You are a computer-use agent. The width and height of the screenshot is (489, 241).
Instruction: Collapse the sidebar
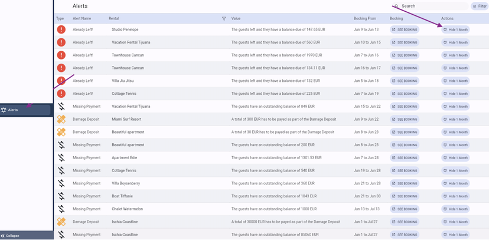coord(27,236)
